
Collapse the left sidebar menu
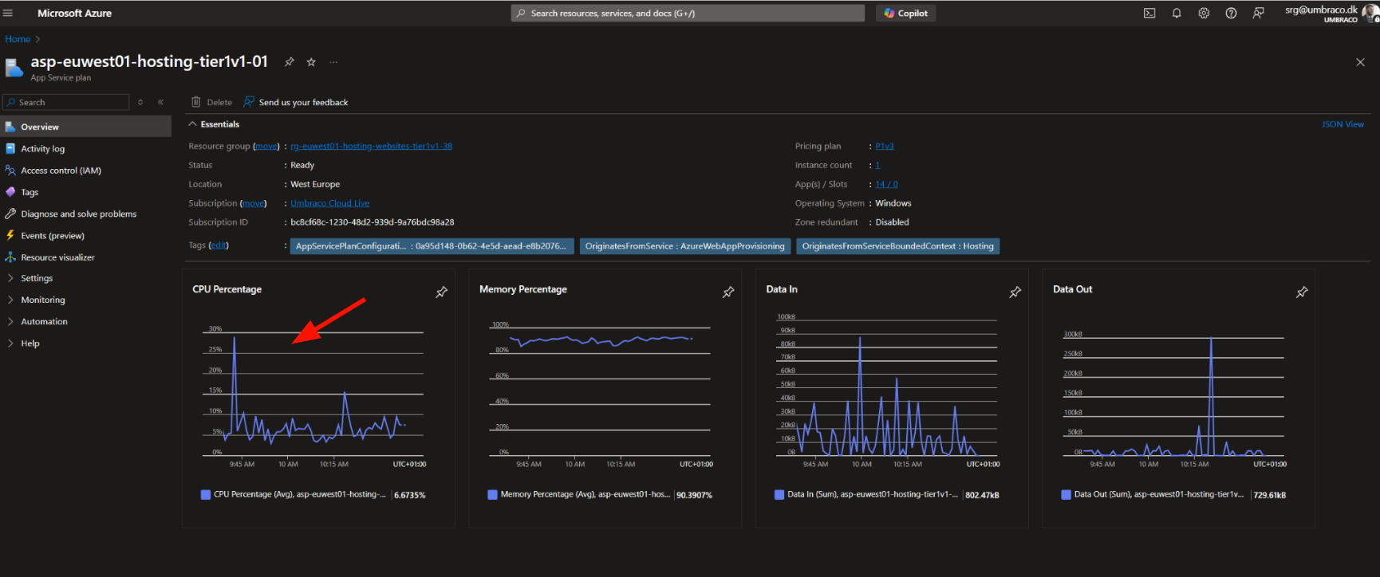[x=160, y=102]
